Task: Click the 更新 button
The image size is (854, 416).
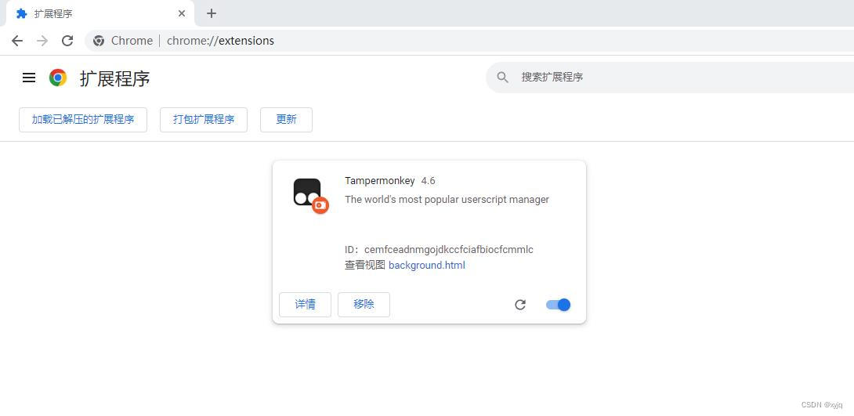Action: [287, 120]
